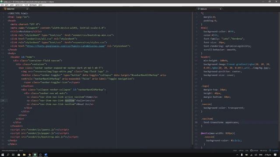Click the font-family Lato Verdana line

coord(224,39)
